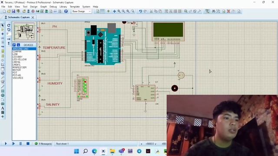The width and height of the screenshot is (278, 156).
Task: Open Microsoft Edge from the taskbar
Action: pyautogui.click(x=94, y=151)
